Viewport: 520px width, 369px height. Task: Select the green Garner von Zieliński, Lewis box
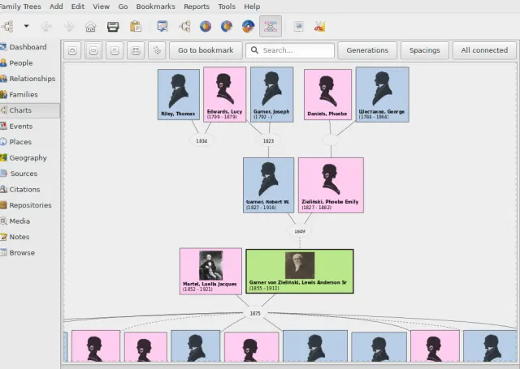coord(300,271)
